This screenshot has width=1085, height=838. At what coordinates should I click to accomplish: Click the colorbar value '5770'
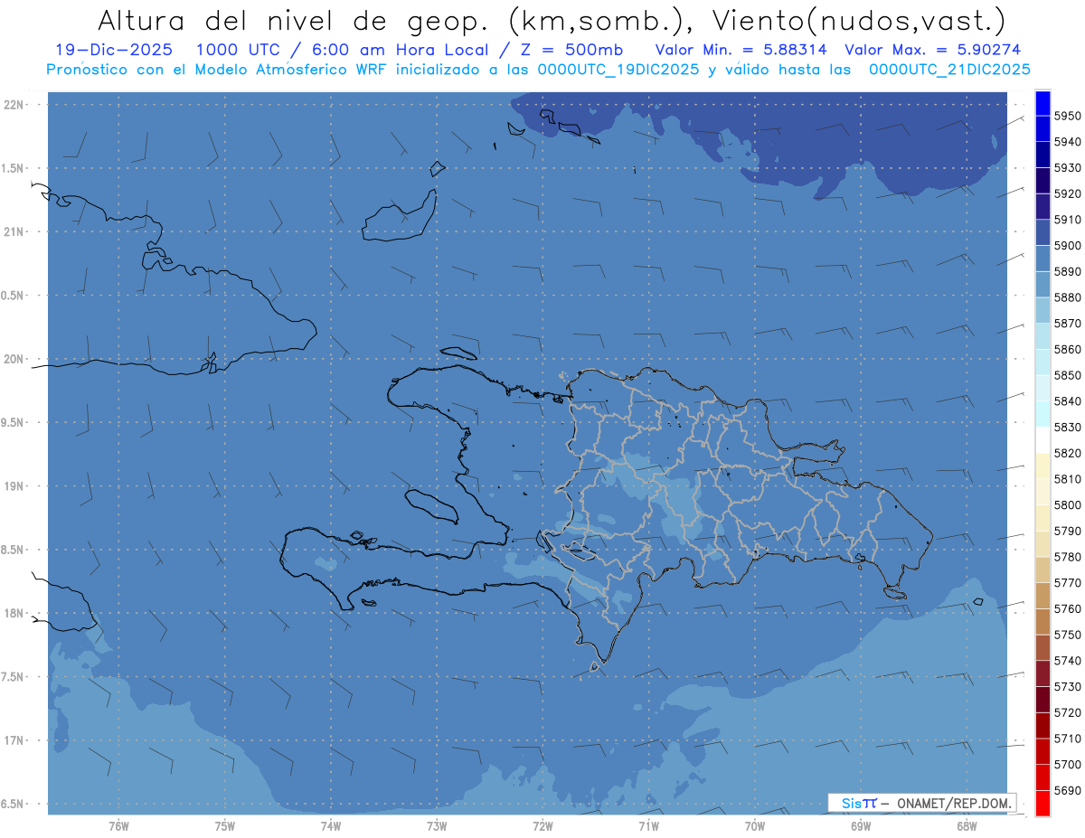pyautogui.click(x=1068, y=582)
